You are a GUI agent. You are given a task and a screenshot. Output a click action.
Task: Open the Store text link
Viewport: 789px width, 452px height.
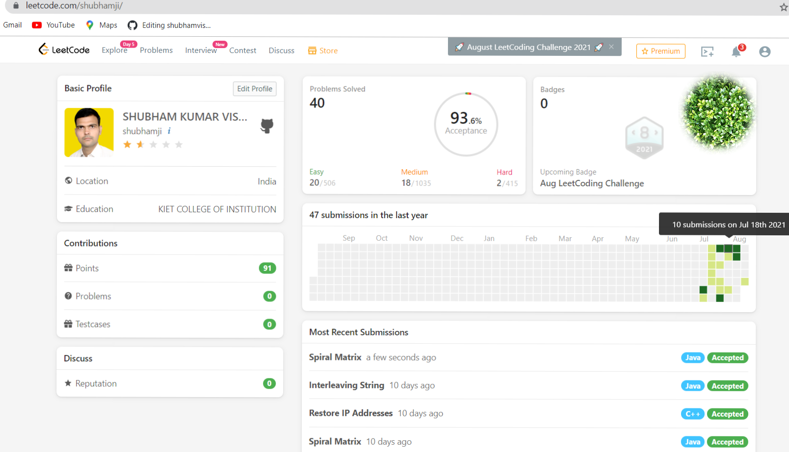328,50
